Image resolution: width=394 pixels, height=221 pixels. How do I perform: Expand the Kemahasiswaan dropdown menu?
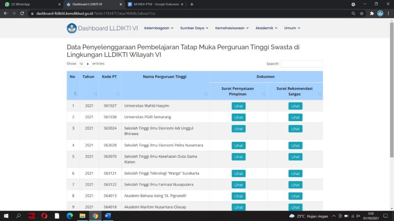(232, 28)
